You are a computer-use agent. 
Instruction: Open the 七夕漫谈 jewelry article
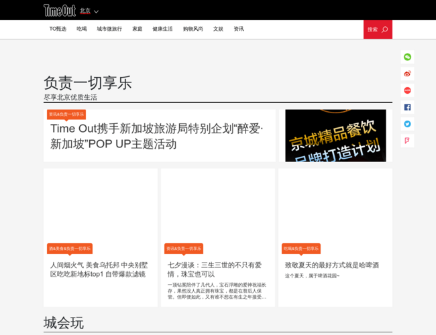215,269
